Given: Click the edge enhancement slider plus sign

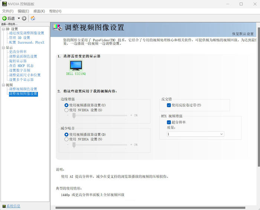Looking at the screenshot, I should click(x=131, y=115).
